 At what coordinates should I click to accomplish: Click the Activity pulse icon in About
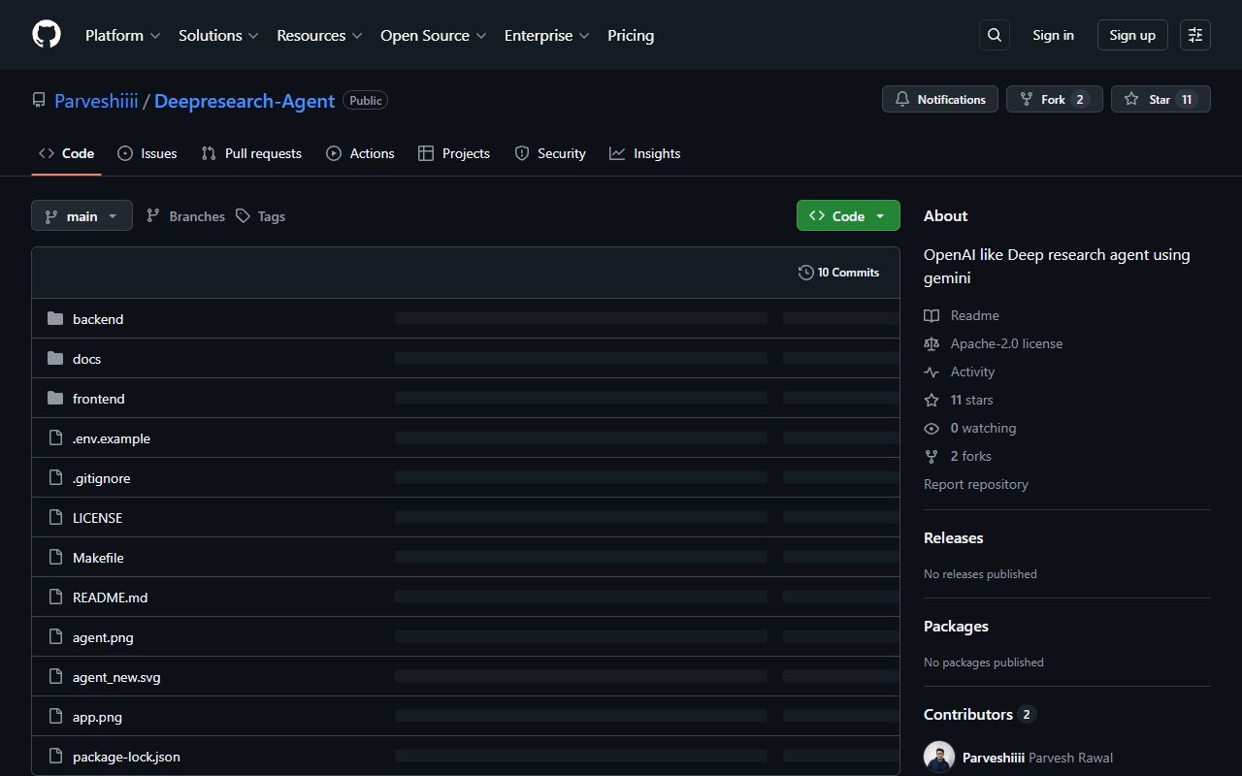pos(931,372)
